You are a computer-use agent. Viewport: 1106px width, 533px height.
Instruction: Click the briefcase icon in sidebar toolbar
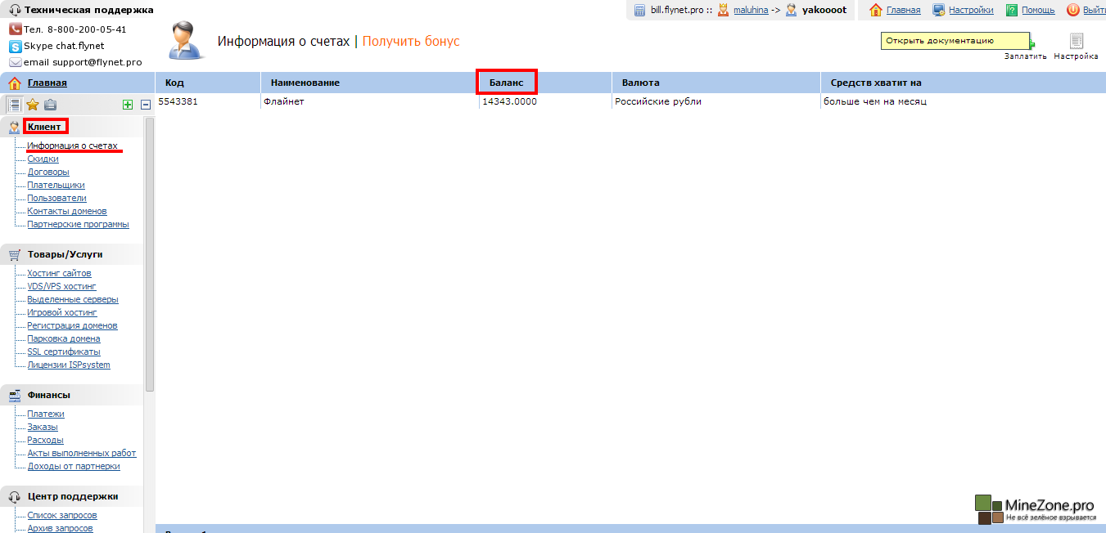[51, 105]
